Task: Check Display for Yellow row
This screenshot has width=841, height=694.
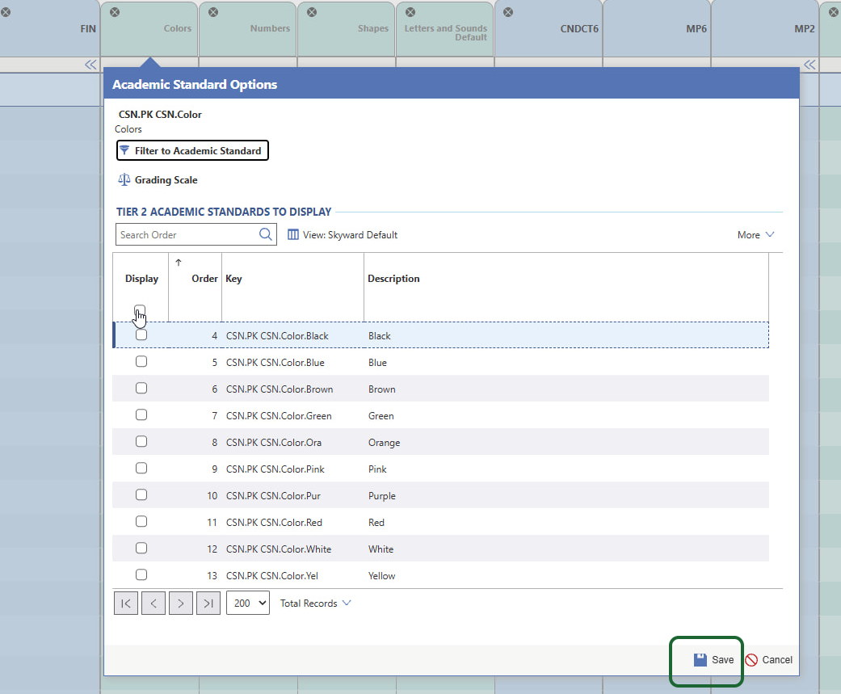Action: tap(141, 575)
